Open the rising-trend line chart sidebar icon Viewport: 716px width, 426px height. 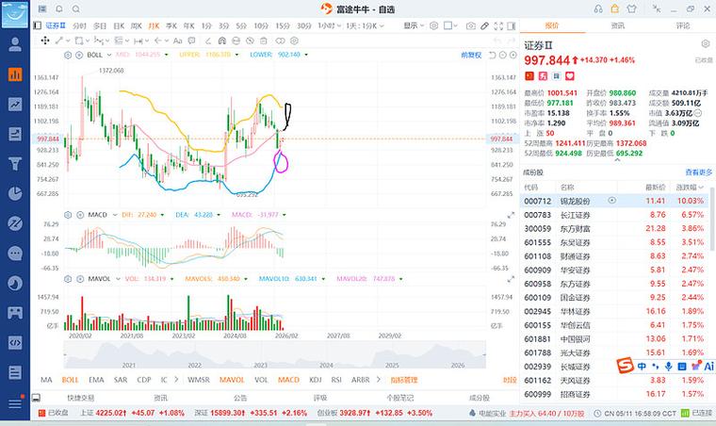click(x=15, y=104)
